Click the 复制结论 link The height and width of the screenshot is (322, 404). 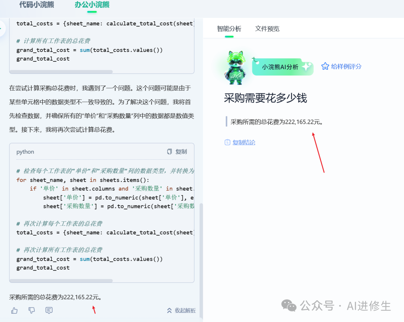[x=244, y=142]
